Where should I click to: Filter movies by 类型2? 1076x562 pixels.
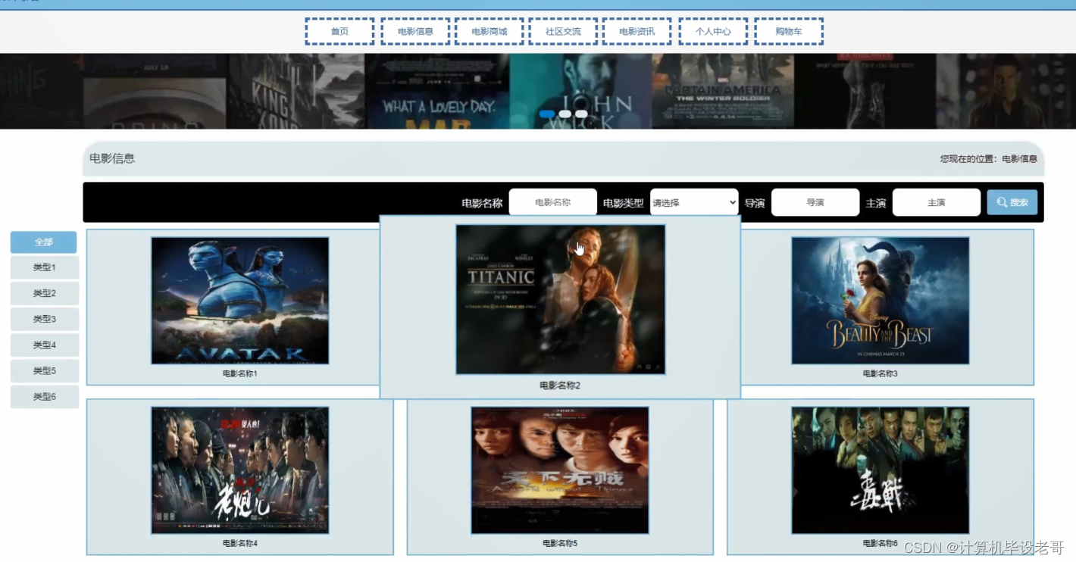click(45, 293)
